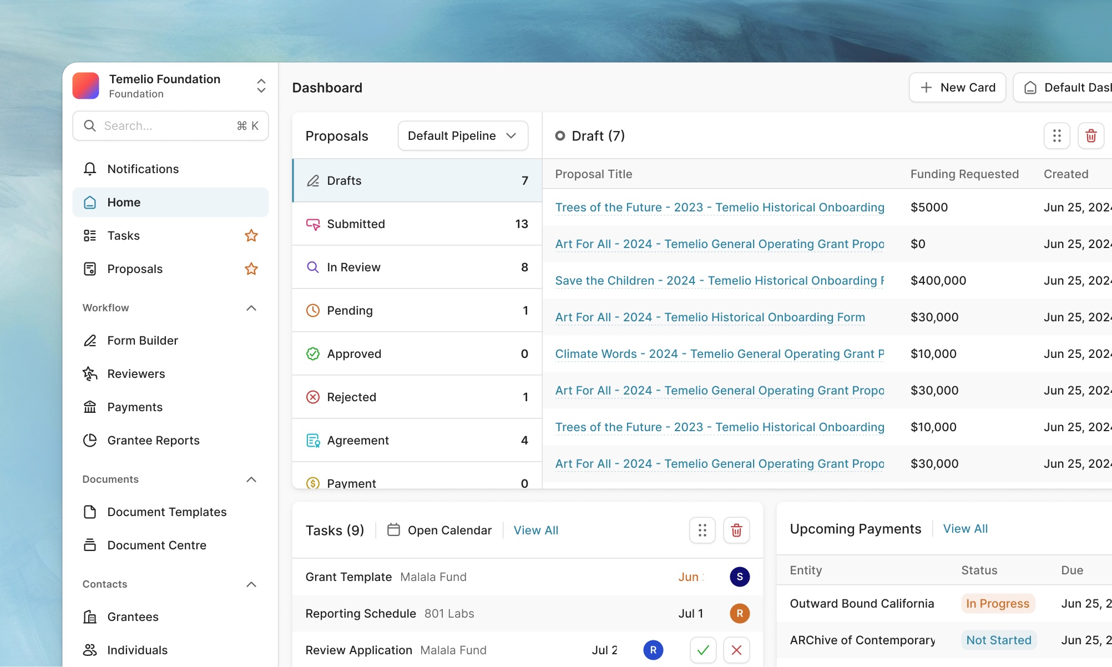Toggle the favorite star next to Proposals

pyautogui.click(x=251, y=269)
